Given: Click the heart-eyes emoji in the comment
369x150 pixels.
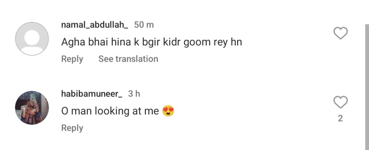Looking at the screenshot, I should pyautogui.click(x=168, y=111).
